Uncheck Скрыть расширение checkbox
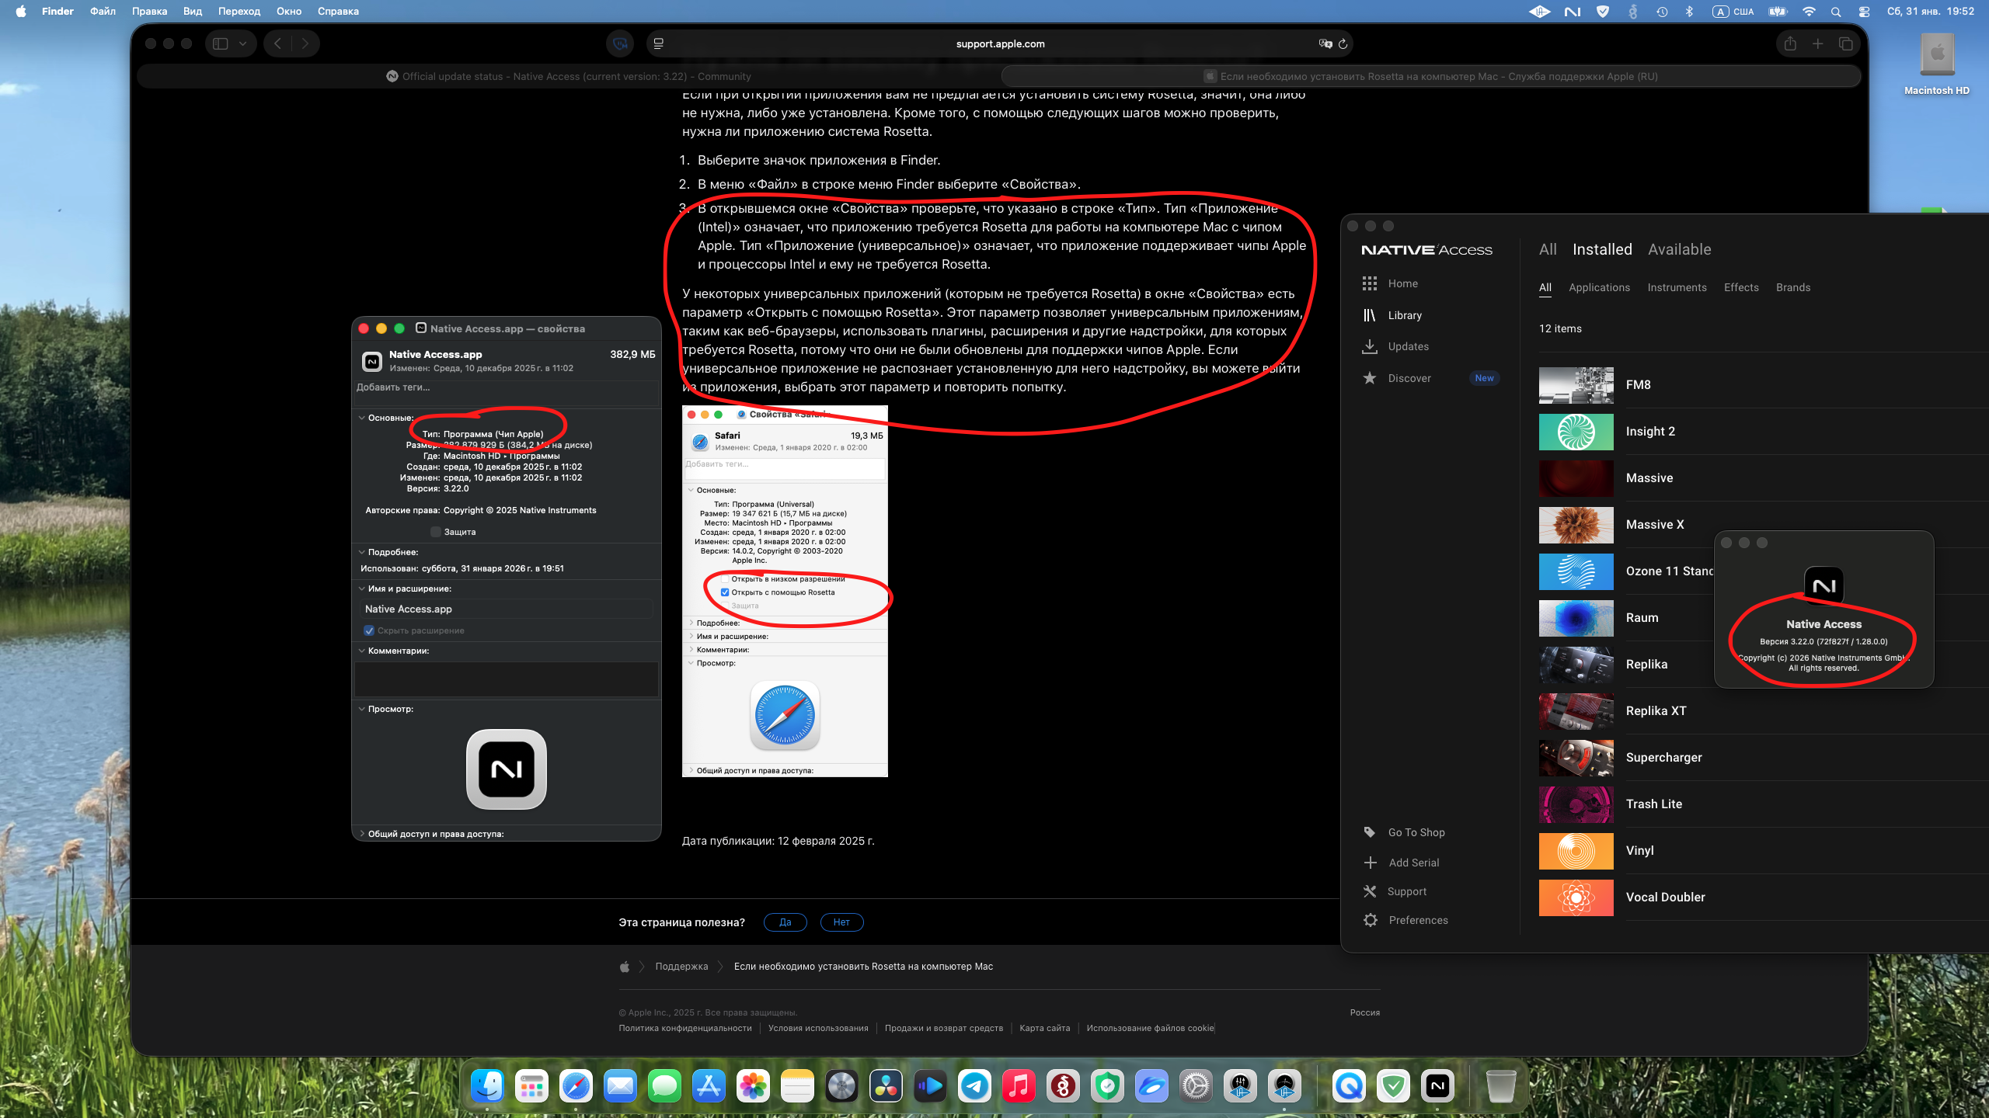 point(369,630)
